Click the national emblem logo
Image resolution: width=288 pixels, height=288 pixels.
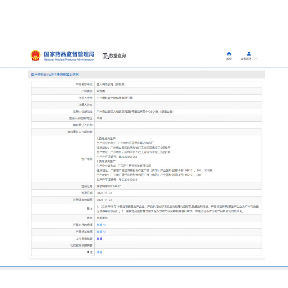tap(35, 56)
